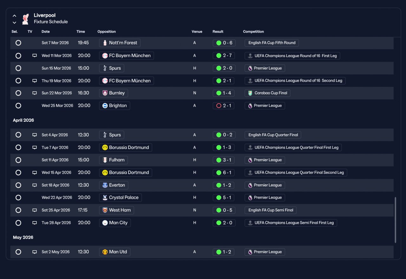Select the Spurs 15 Mar fixture radio

tap(18, 68)
